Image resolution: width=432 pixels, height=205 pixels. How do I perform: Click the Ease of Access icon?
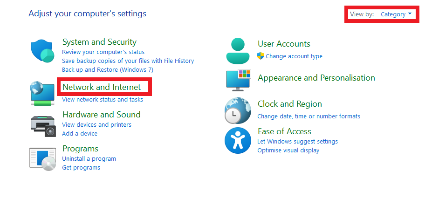pos(238,140)
